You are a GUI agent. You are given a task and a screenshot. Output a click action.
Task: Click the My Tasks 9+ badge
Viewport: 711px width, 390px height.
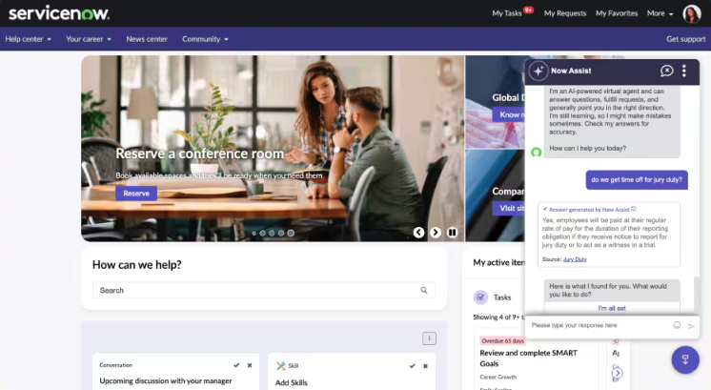point(528,10)
